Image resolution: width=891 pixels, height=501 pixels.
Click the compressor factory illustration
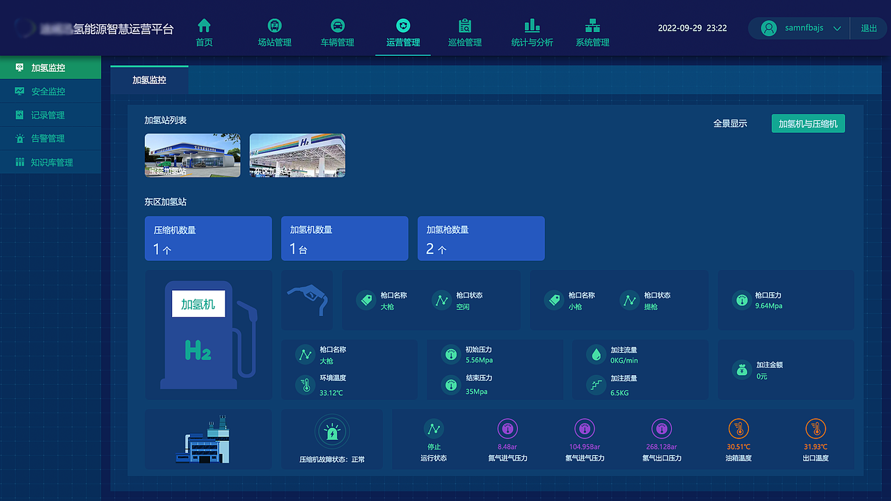pos(203,439)
